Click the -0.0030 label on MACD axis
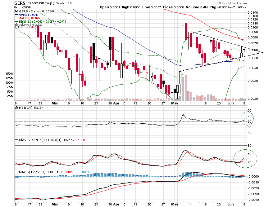This screenshot has width=264, height=207. pyautogui.click(x=253, y=194)
